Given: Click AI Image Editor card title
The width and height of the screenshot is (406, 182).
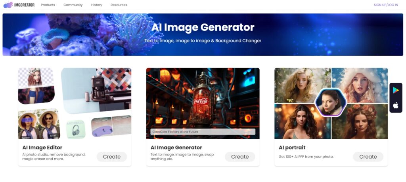Looking at the screenshot, I should [42, 148].
